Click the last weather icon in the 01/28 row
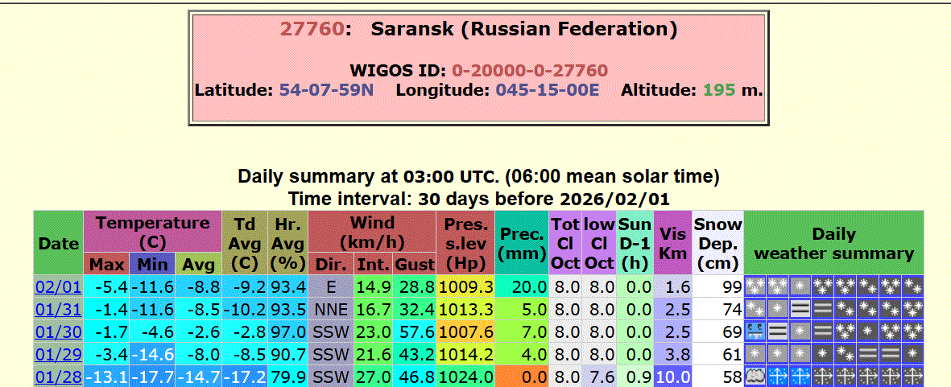Viewport: 951px width, 387px height. (x=912, y=377)
